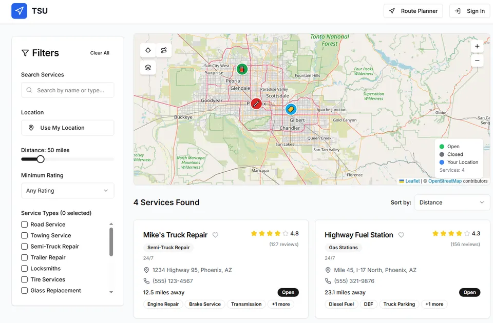The width and height of the screenshot is (493, 323).
Task: Expand '+1 more' tags for Mike's Truck Repair
Action: [x=281, y=304]
